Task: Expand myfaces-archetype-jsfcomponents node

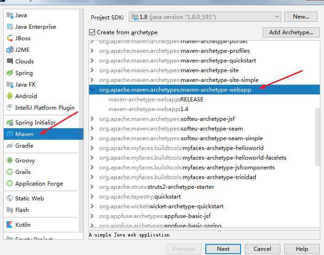Action: [x=92, y=168]
